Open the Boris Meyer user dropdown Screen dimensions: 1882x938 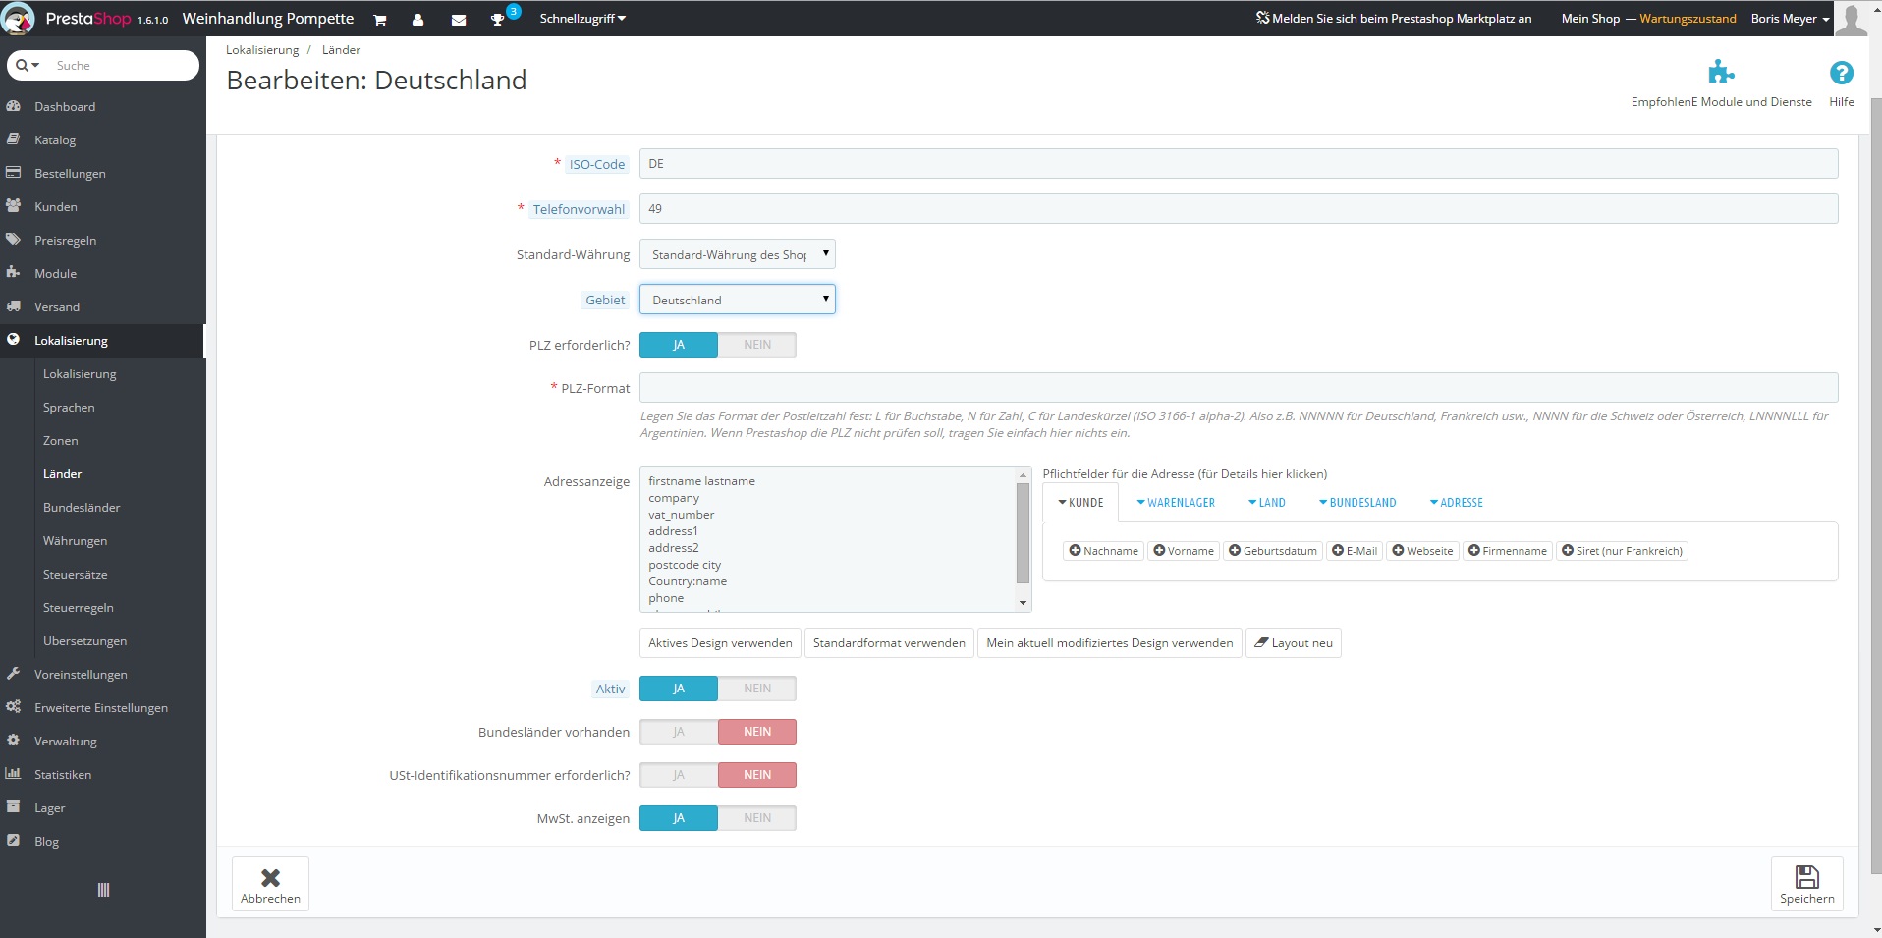pyautogui.click(x=1790, y=19)
